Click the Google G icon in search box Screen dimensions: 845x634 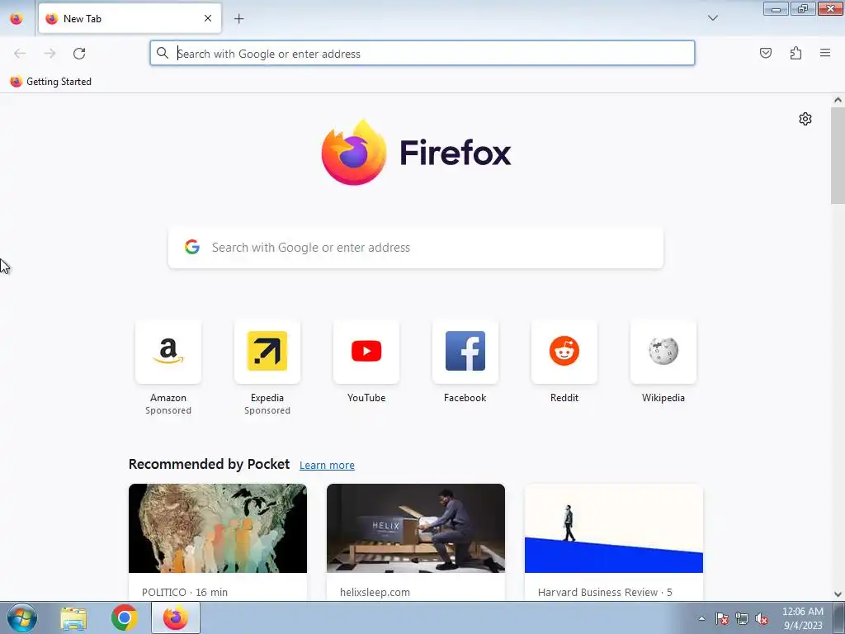(192, 247)
